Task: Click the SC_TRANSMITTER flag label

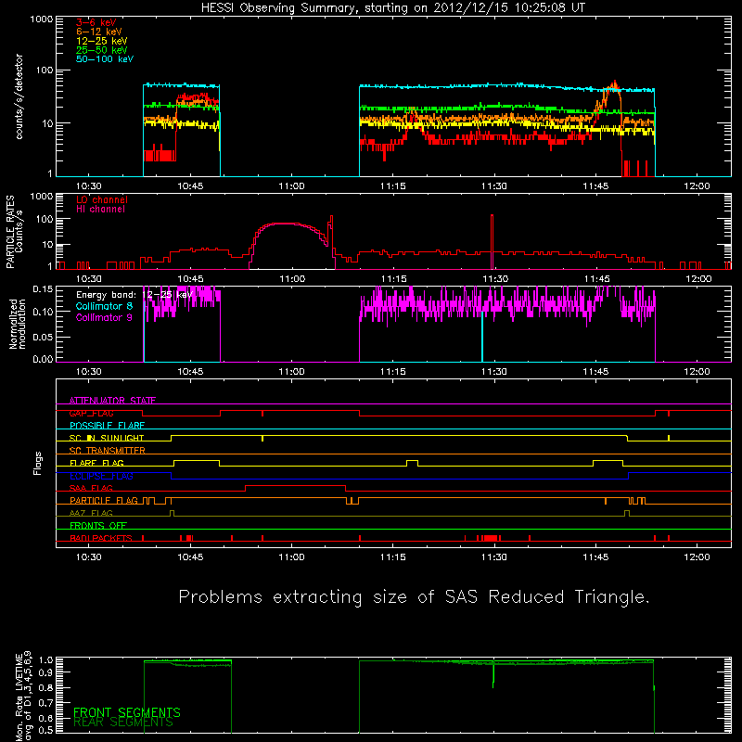Action: click(x=108, y=451)
